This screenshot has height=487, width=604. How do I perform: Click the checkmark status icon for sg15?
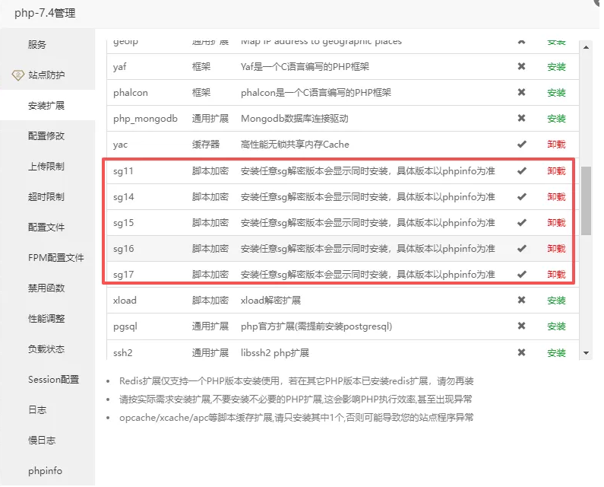point(521,223)
